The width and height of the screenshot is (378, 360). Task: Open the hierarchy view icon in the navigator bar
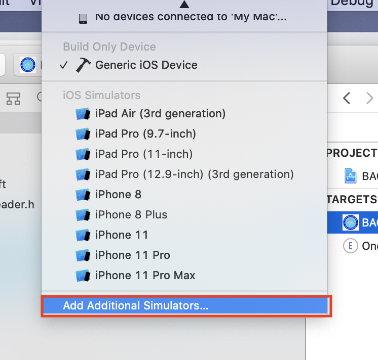[13, 99]
